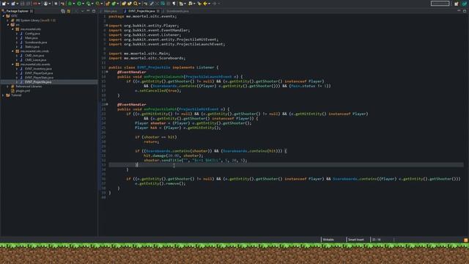Click the Quick Access search field
This screenshot has height=264, width=469.
point(440,4)
